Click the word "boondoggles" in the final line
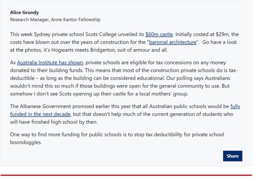253x178 pixels. 26,142
